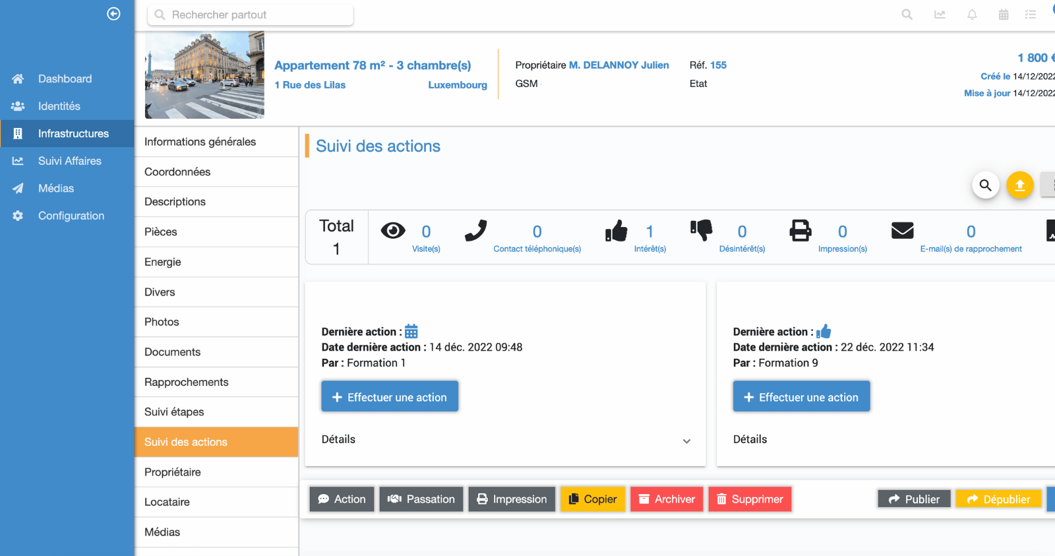Collapse the sidebar with the back arrow icon
The width and height of the screenshot is (1055, 556).
point(113,14)
